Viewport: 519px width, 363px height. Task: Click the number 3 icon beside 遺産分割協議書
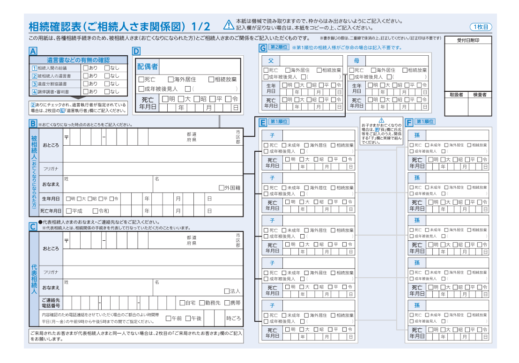pyautogui.click(x=34, y=84)
